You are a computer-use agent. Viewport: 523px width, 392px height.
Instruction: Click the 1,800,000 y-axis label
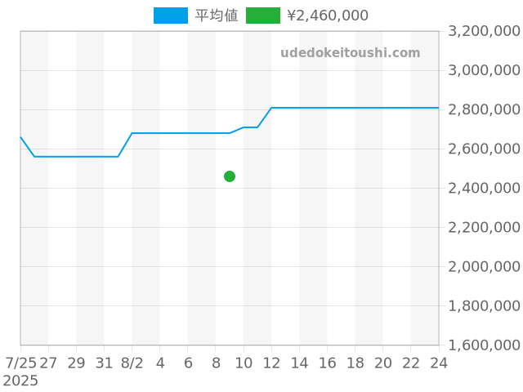(485, 305)
